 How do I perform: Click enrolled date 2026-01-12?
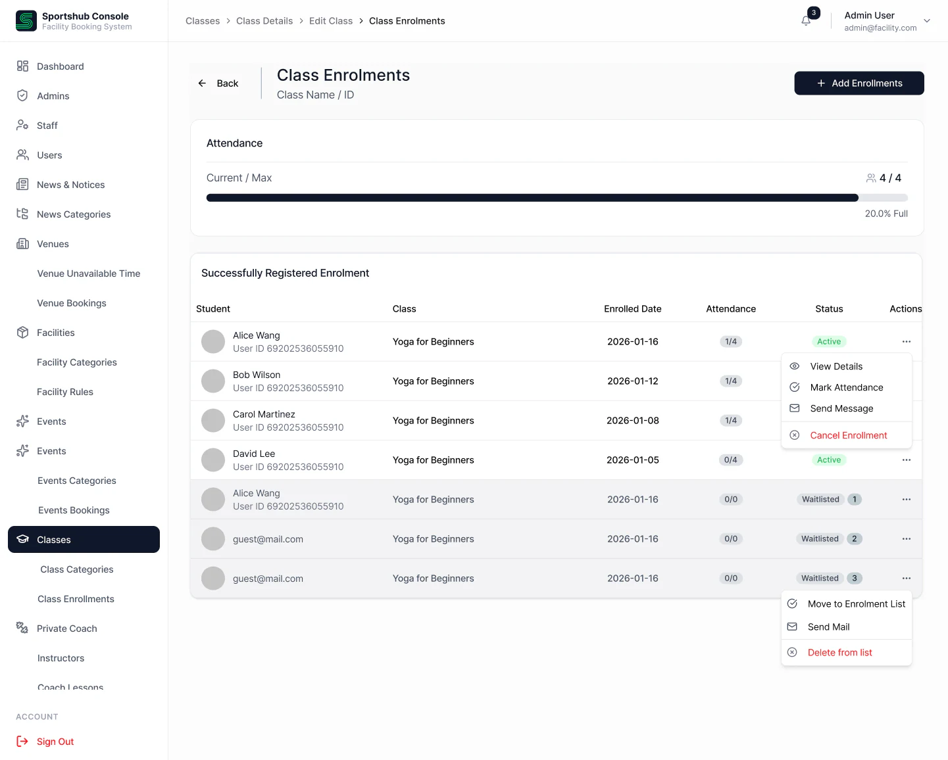(x=633, y=381)
